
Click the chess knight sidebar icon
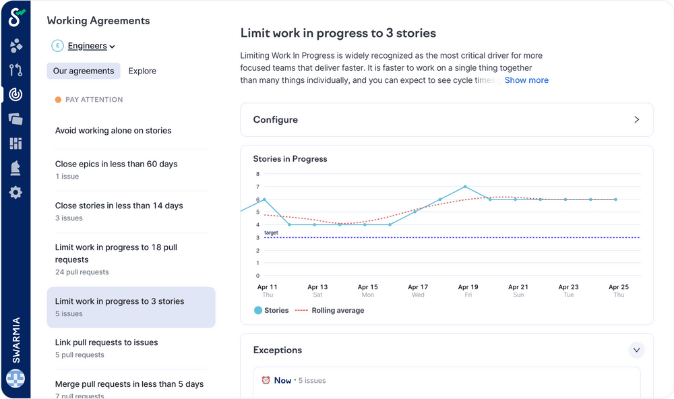tap(16, 168)
